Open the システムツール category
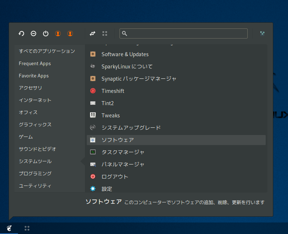This screenshot has height=234, width=288. pyautogui.click(x=35, y=161)
